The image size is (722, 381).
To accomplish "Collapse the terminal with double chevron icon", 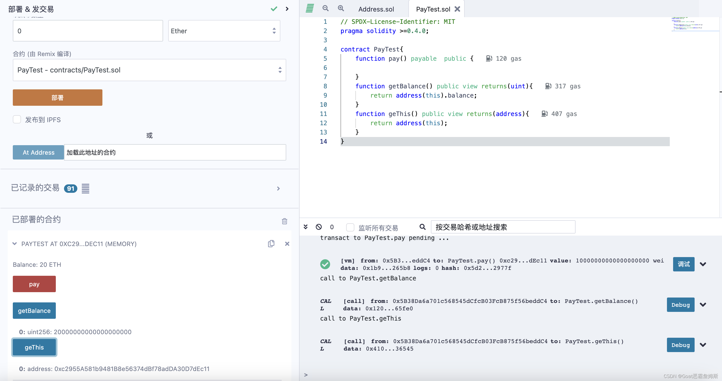I will [306, 227].
